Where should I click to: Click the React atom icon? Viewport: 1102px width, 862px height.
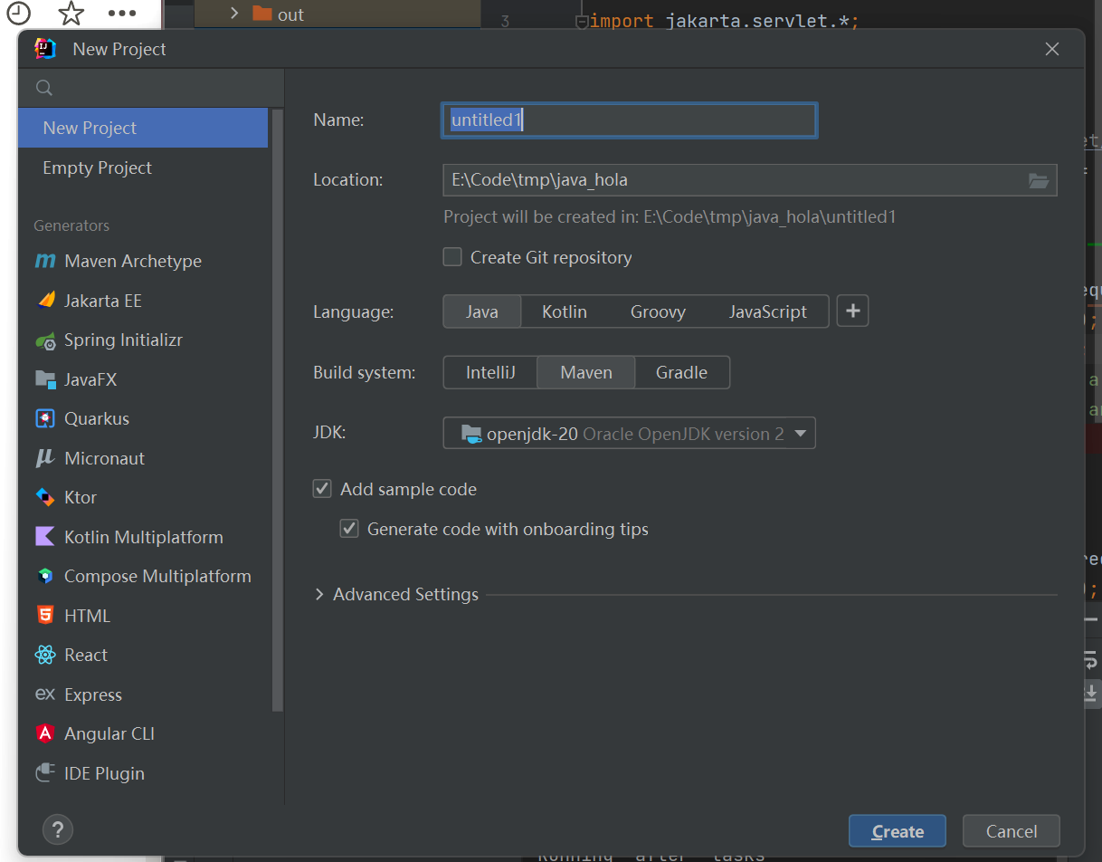[45, 655]
